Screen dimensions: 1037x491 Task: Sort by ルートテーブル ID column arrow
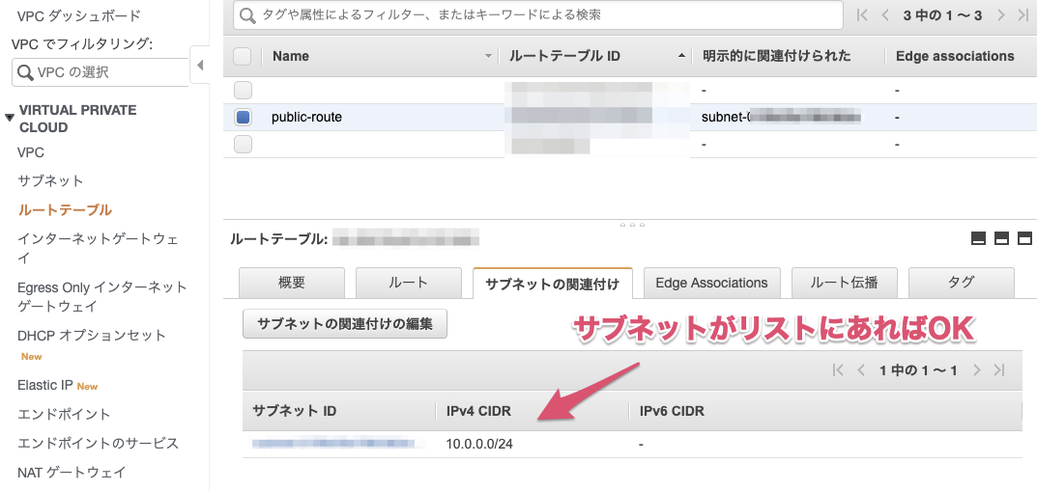tap(682, 57)
